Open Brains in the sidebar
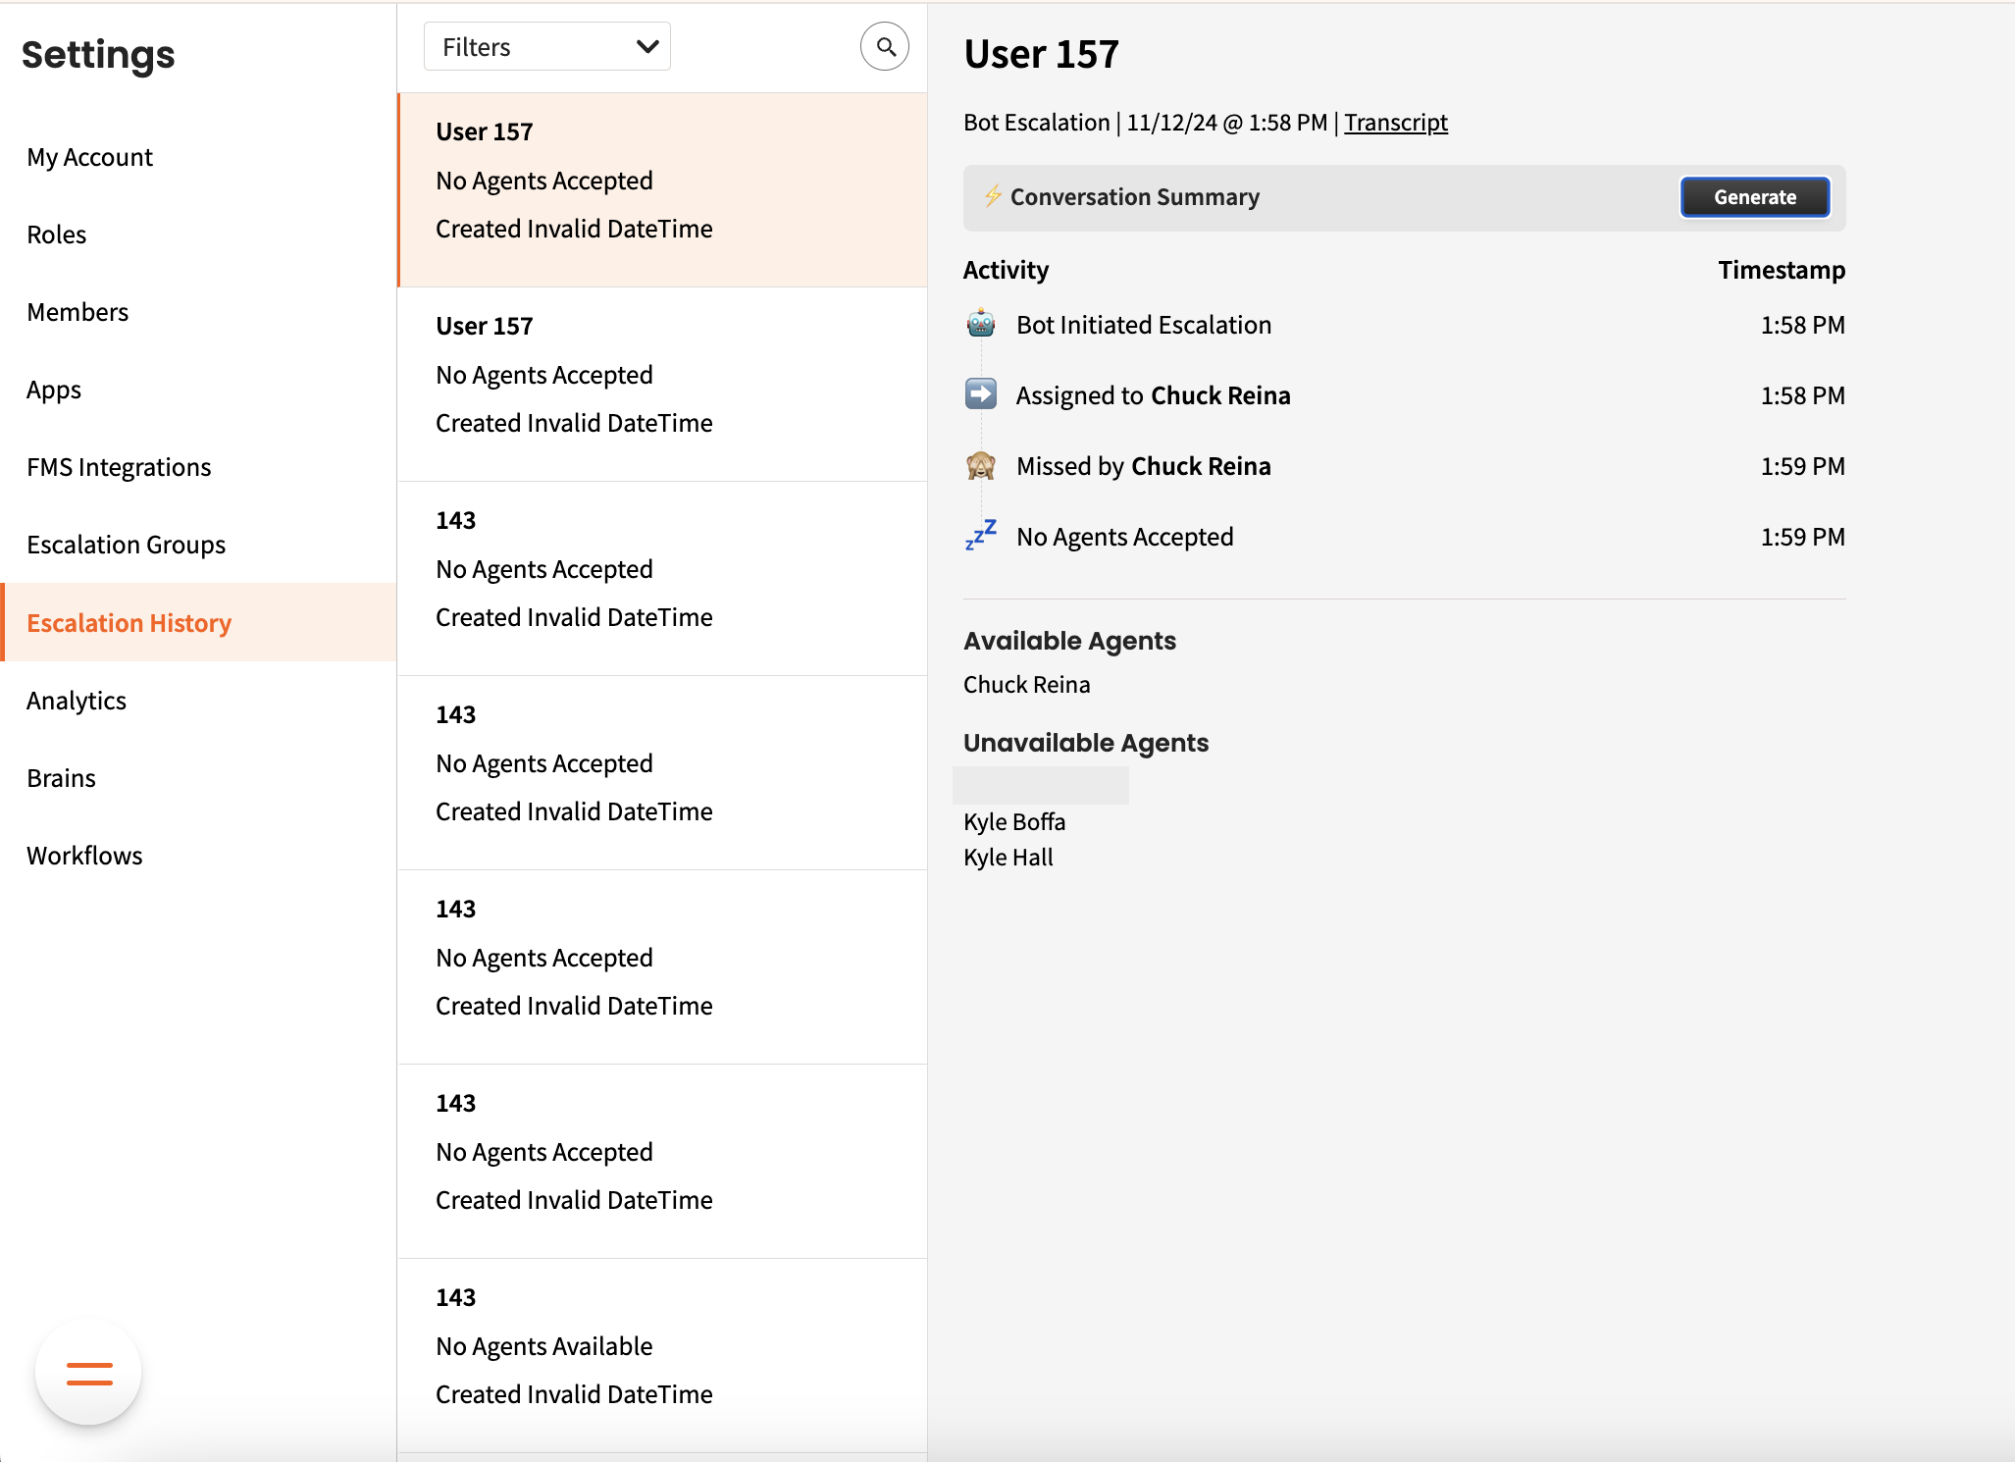The width and height of the screenshot is (2015, 1462). point(62,778)
